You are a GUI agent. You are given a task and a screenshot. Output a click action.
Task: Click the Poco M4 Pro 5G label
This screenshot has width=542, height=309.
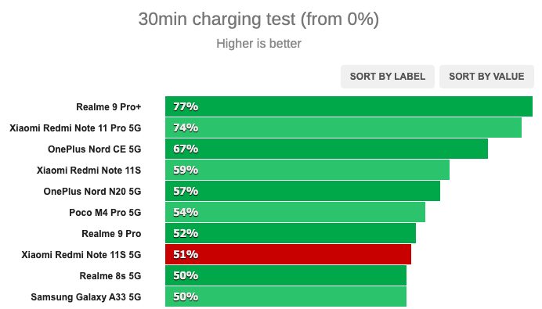[105, 212]
